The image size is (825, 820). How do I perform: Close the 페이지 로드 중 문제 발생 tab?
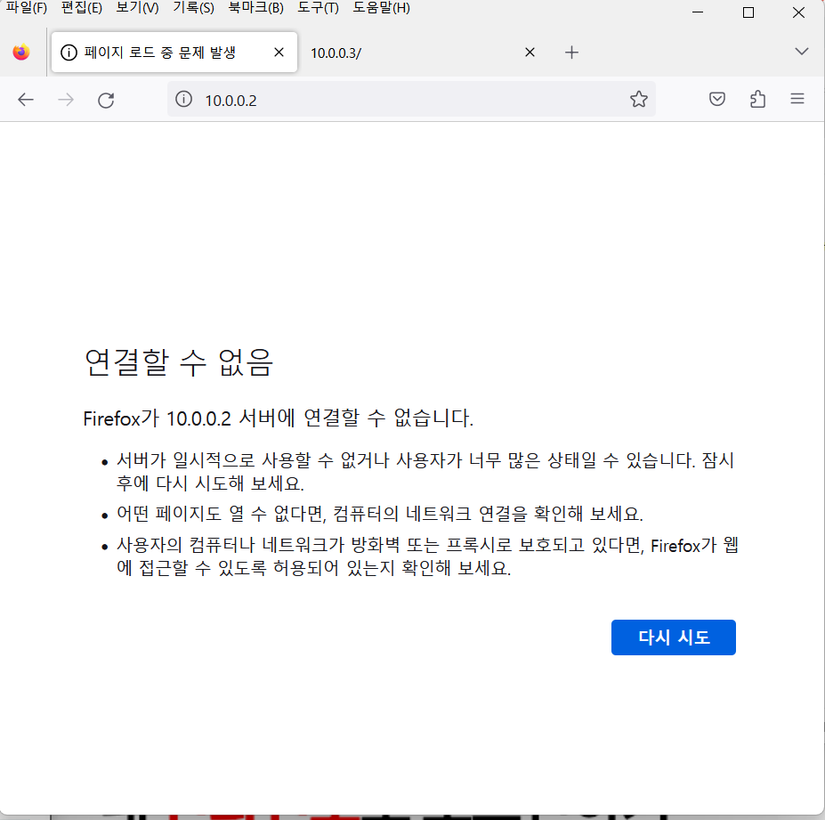(279, 53)
